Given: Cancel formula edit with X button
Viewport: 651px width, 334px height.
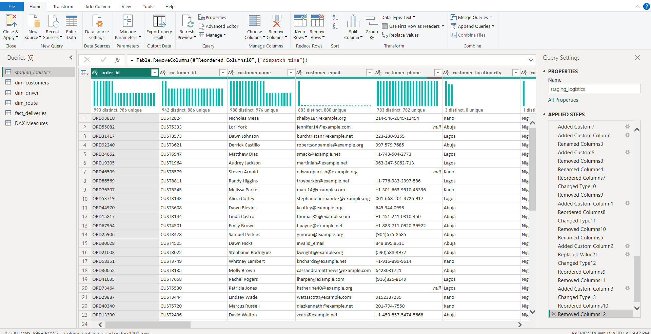Looking at the screenshot, I should point(87,60).
